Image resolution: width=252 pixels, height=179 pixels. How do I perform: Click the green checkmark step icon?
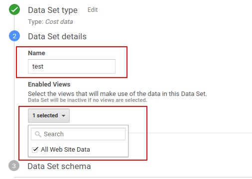coord(14,9)
